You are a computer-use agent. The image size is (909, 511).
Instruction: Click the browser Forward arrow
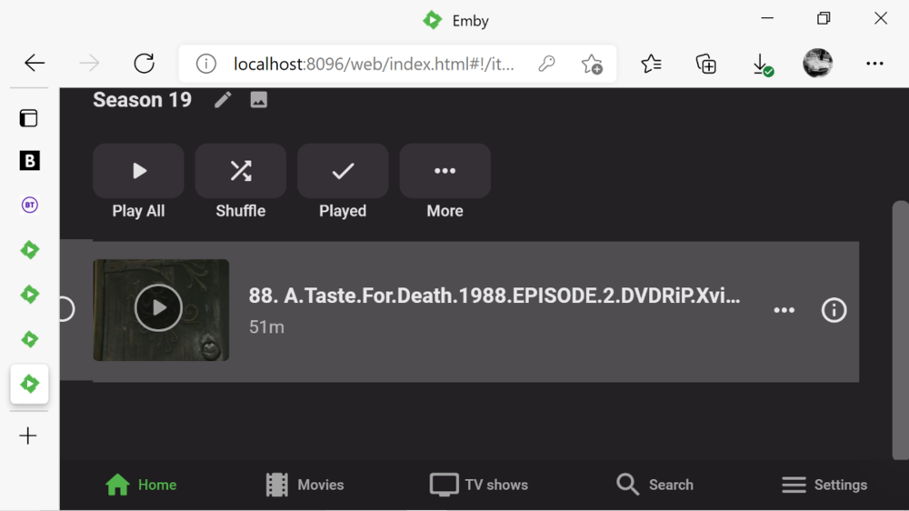[x=89, y=63]
